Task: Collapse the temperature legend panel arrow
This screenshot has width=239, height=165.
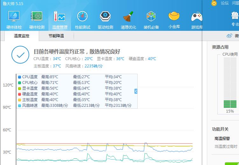Action: tap(136, 91)
